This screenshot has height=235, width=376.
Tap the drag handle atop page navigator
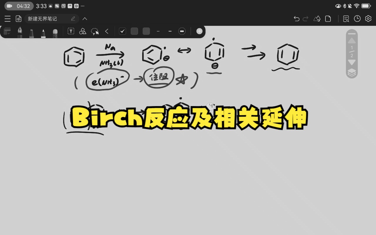point(352,34)
